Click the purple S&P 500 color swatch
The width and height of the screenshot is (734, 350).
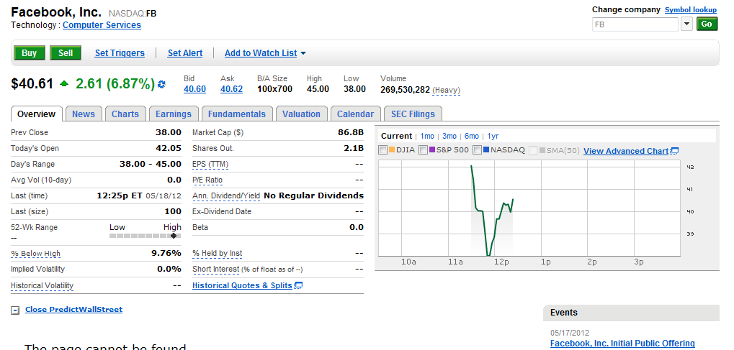(432, 150)
